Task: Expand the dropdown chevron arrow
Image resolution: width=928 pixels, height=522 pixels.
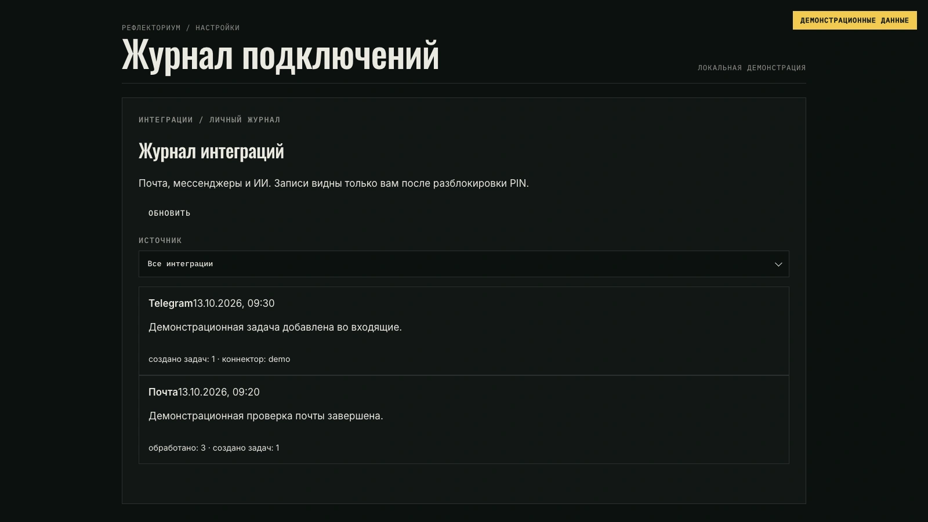Action: [x=778, y=264]
